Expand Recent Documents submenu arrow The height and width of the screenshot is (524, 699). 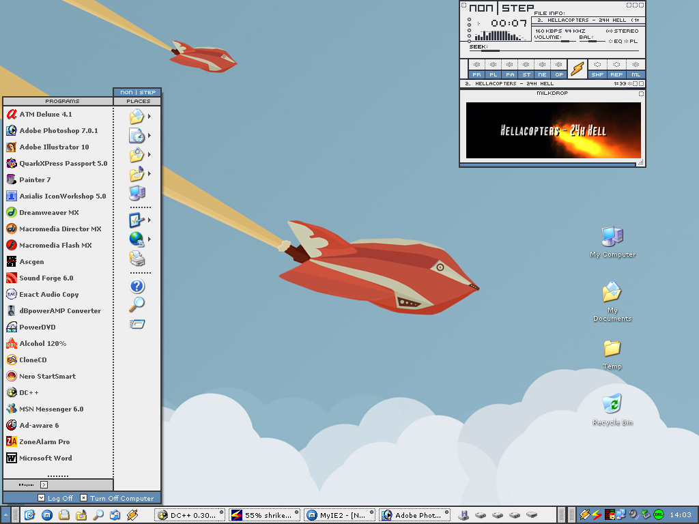149,136
